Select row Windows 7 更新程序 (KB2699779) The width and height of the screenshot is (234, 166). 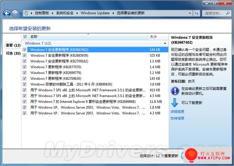(98, 73)
